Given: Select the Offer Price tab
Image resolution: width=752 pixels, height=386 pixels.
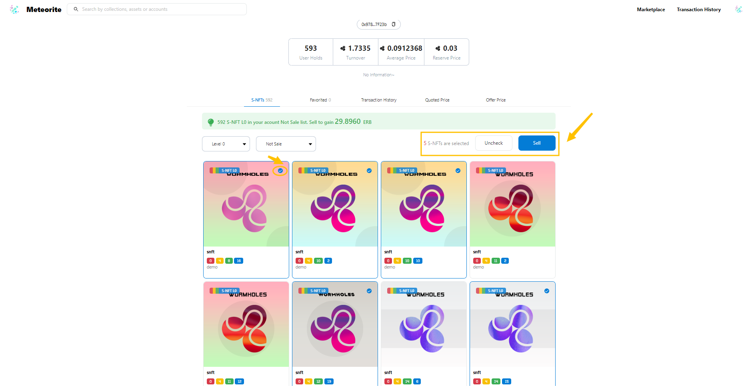Looking at the screenshot, I should tap(496, 100).
